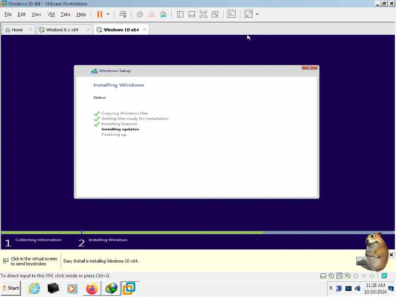Screen dimensions: 396x297
Task: Click the hard disk device status icon
Action: point(323,276)
